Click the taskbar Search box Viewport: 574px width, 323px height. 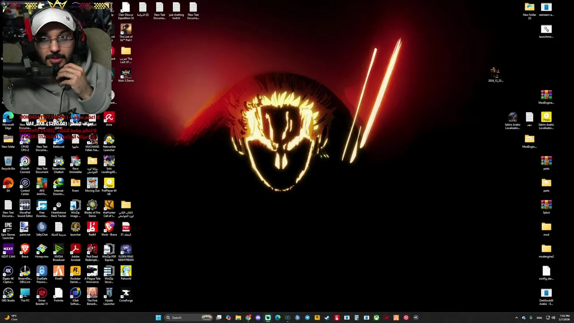click(189, 318)
